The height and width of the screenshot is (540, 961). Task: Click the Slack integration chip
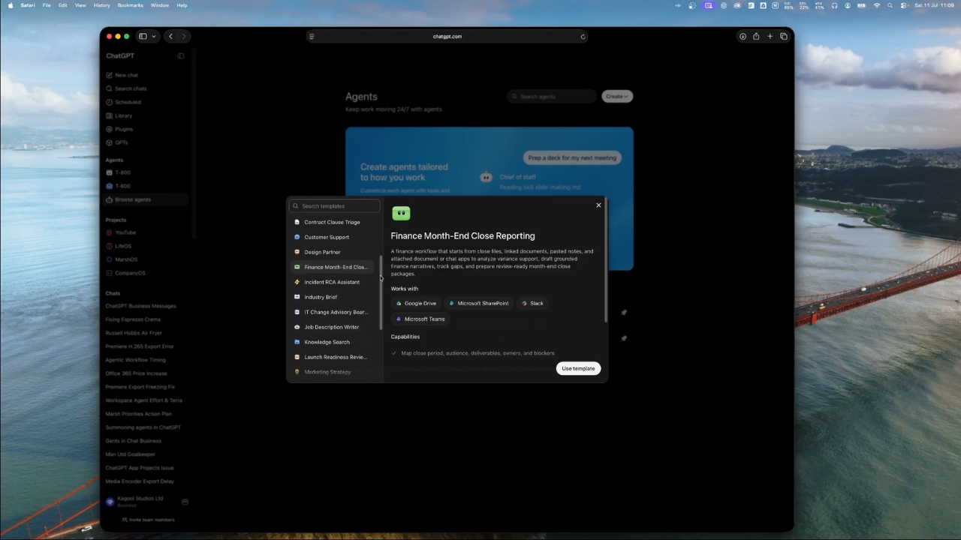532,303
